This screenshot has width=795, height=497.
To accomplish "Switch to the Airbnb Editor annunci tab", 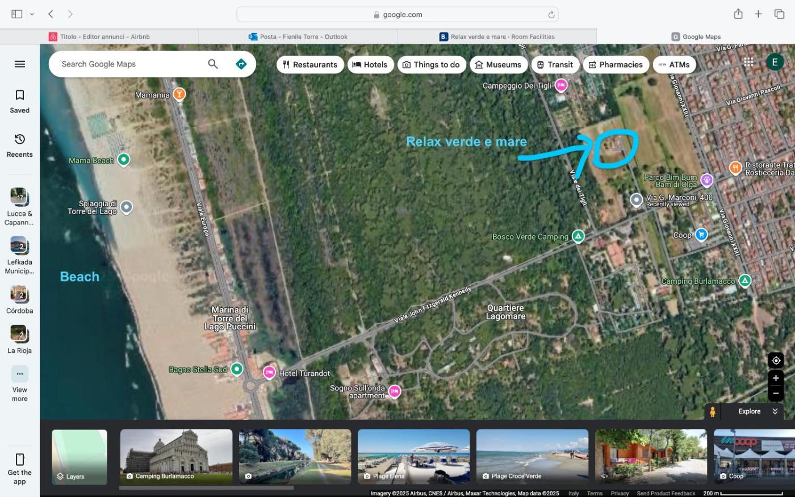I will (x=99, y=37).
